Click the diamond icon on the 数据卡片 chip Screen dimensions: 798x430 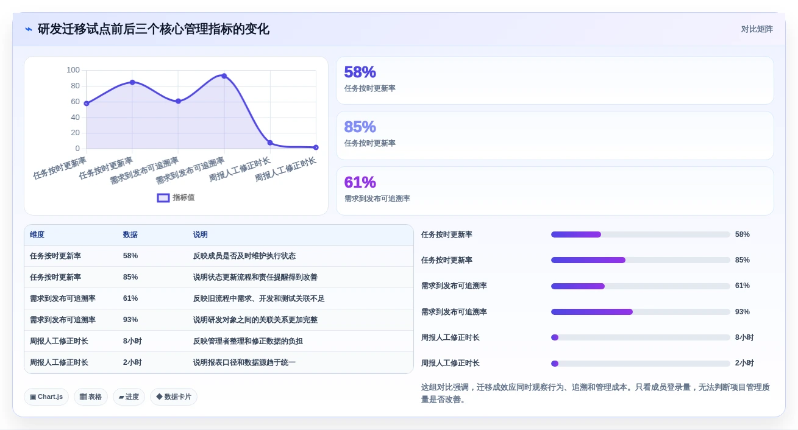pos(159,397)
